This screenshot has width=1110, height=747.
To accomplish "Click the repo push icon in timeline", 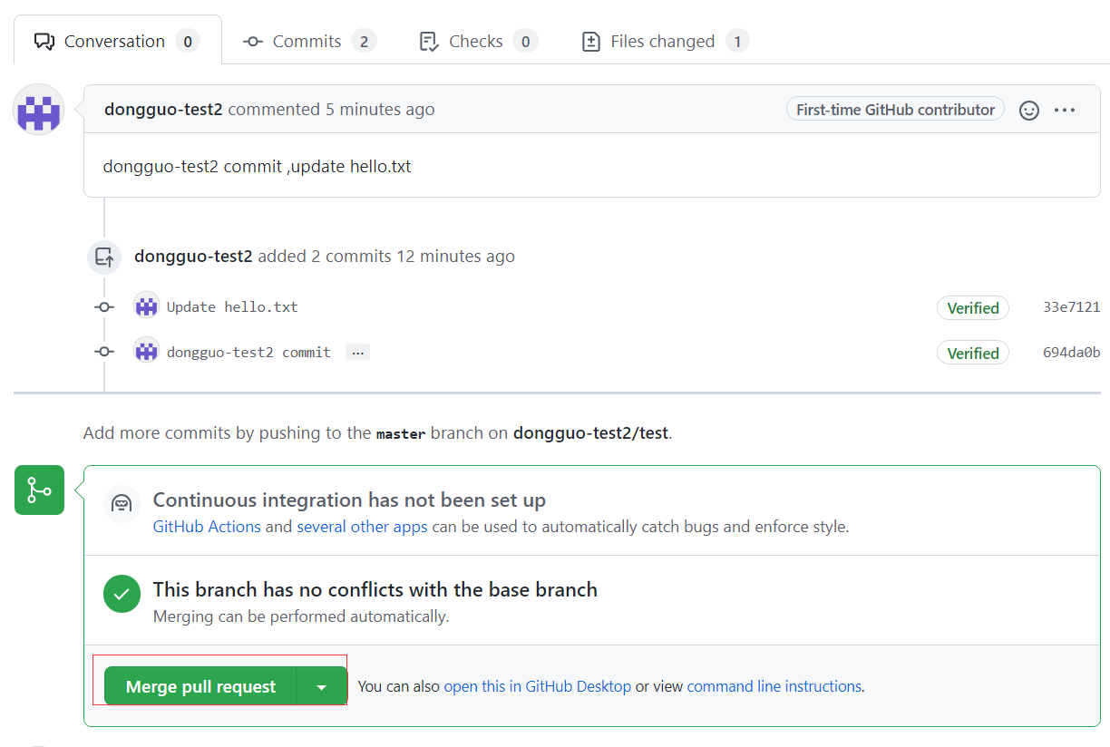I will pyautogui.click(x=104, y=257).
